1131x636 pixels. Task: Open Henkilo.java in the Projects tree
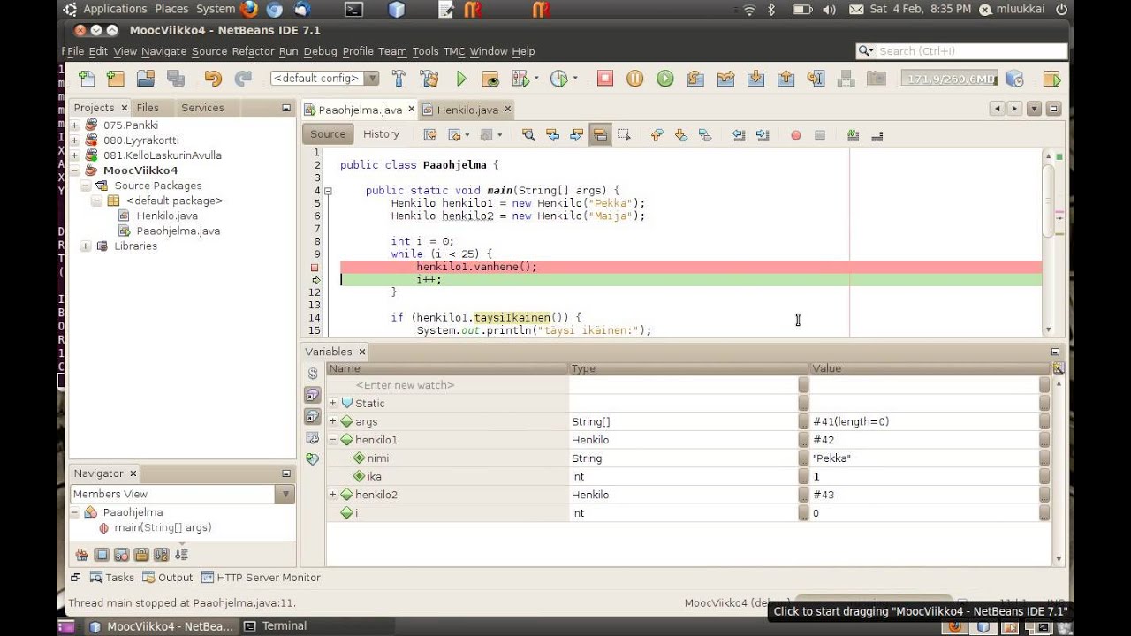[167, 216]
